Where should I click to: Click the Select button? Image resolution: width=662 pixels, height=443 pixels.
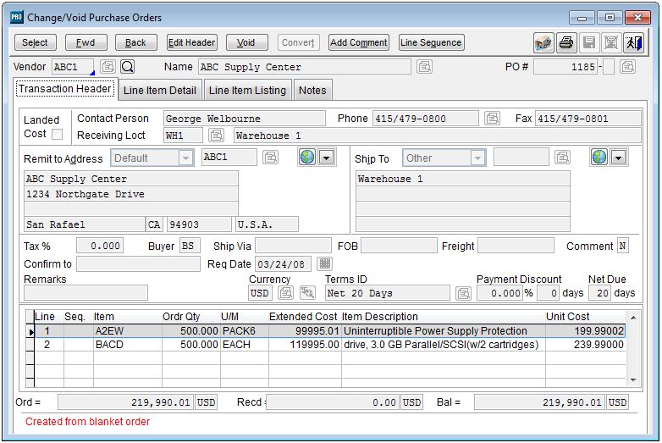[x=35, y=42]
